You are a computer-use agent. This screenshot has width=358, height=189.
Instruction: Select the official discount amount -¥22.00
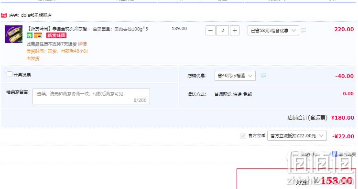coord(343,136)
